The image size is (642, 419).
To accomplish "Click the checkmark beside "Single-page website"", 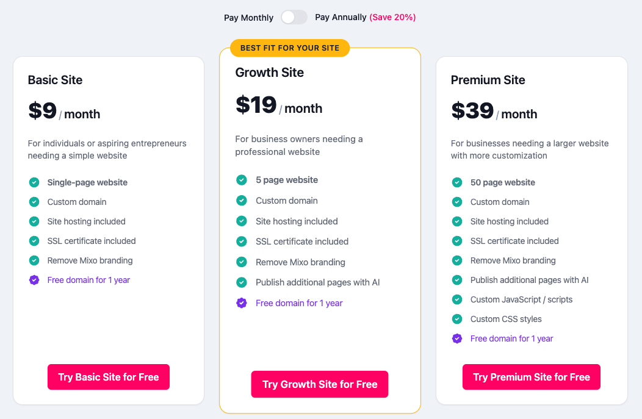I will tap(34, 182).
